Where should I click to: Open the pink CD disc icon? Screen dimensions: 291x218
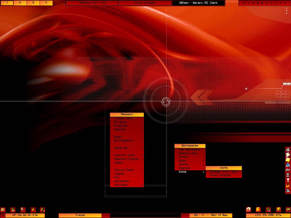coord(249,210)
